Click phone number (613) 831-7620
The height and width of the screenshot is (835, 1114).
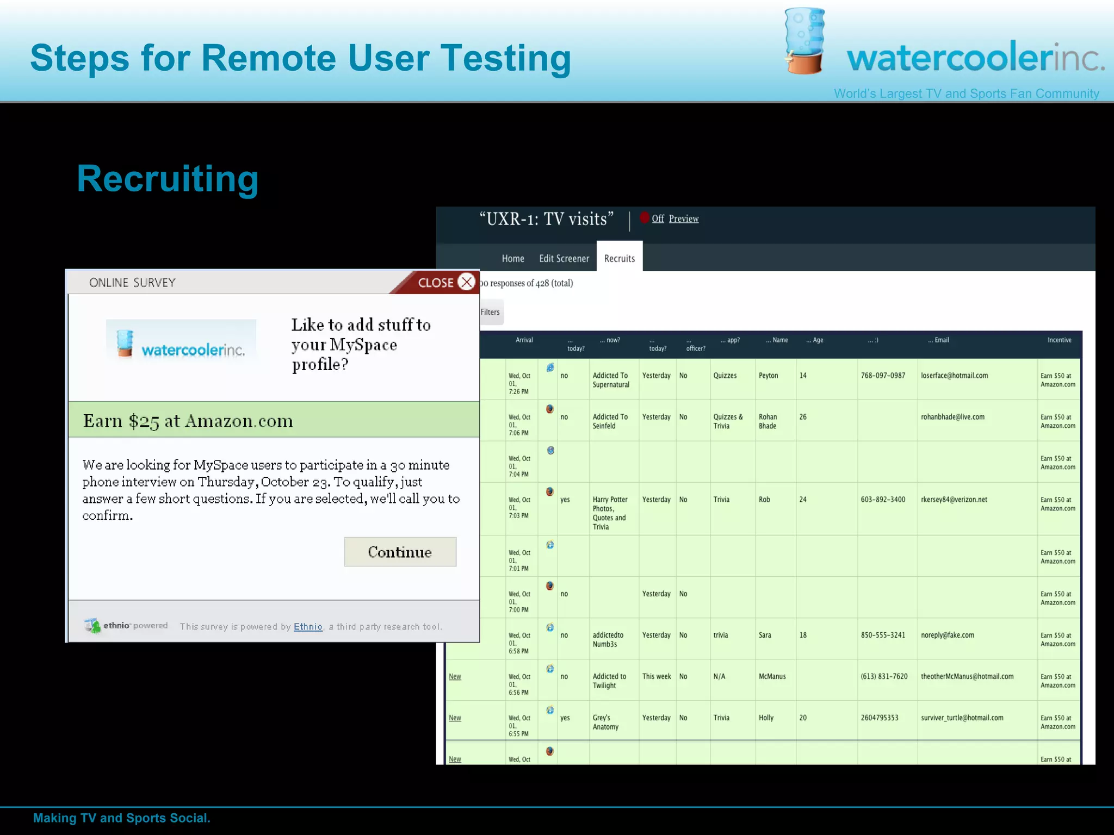coord(884,676)
